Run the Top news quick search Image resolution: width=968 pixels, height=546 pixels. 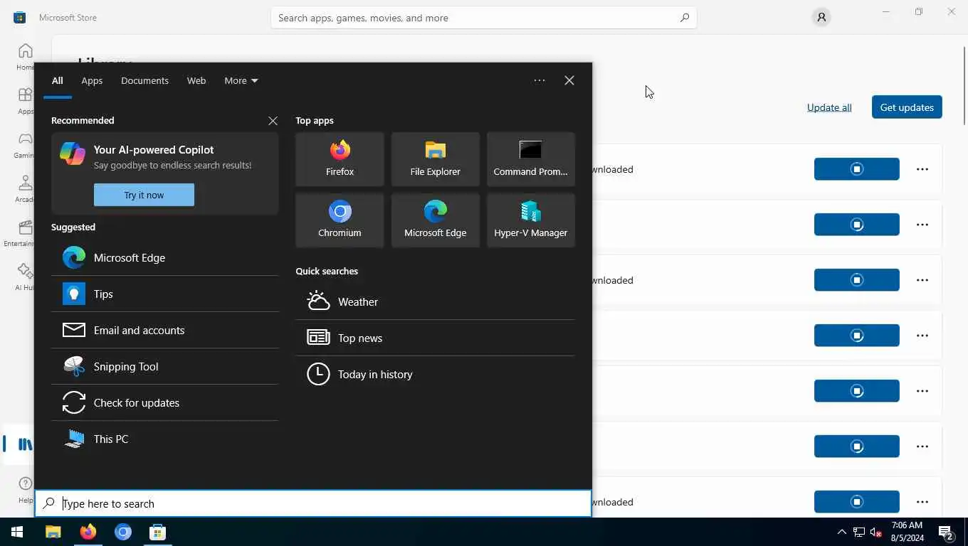(435, 338)
